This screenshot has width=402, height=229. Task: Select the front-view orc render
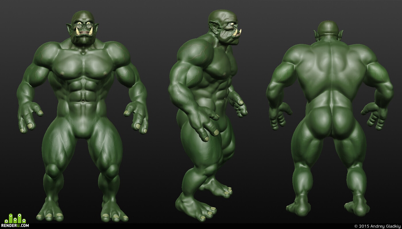82,116
